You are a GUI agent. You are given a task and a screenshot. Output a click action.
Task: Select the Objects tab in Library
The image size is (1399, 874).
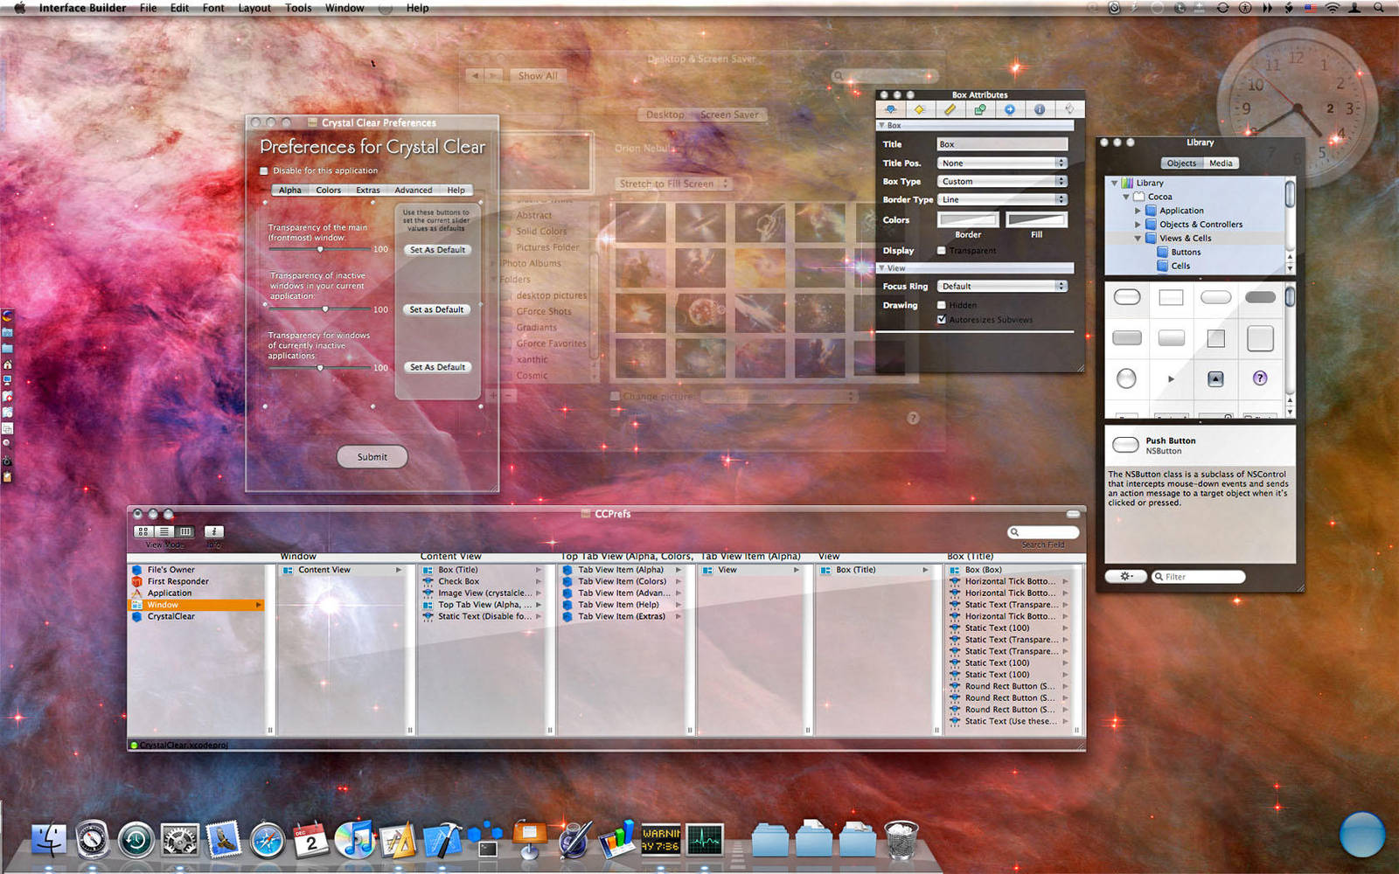click(1181, 163)
